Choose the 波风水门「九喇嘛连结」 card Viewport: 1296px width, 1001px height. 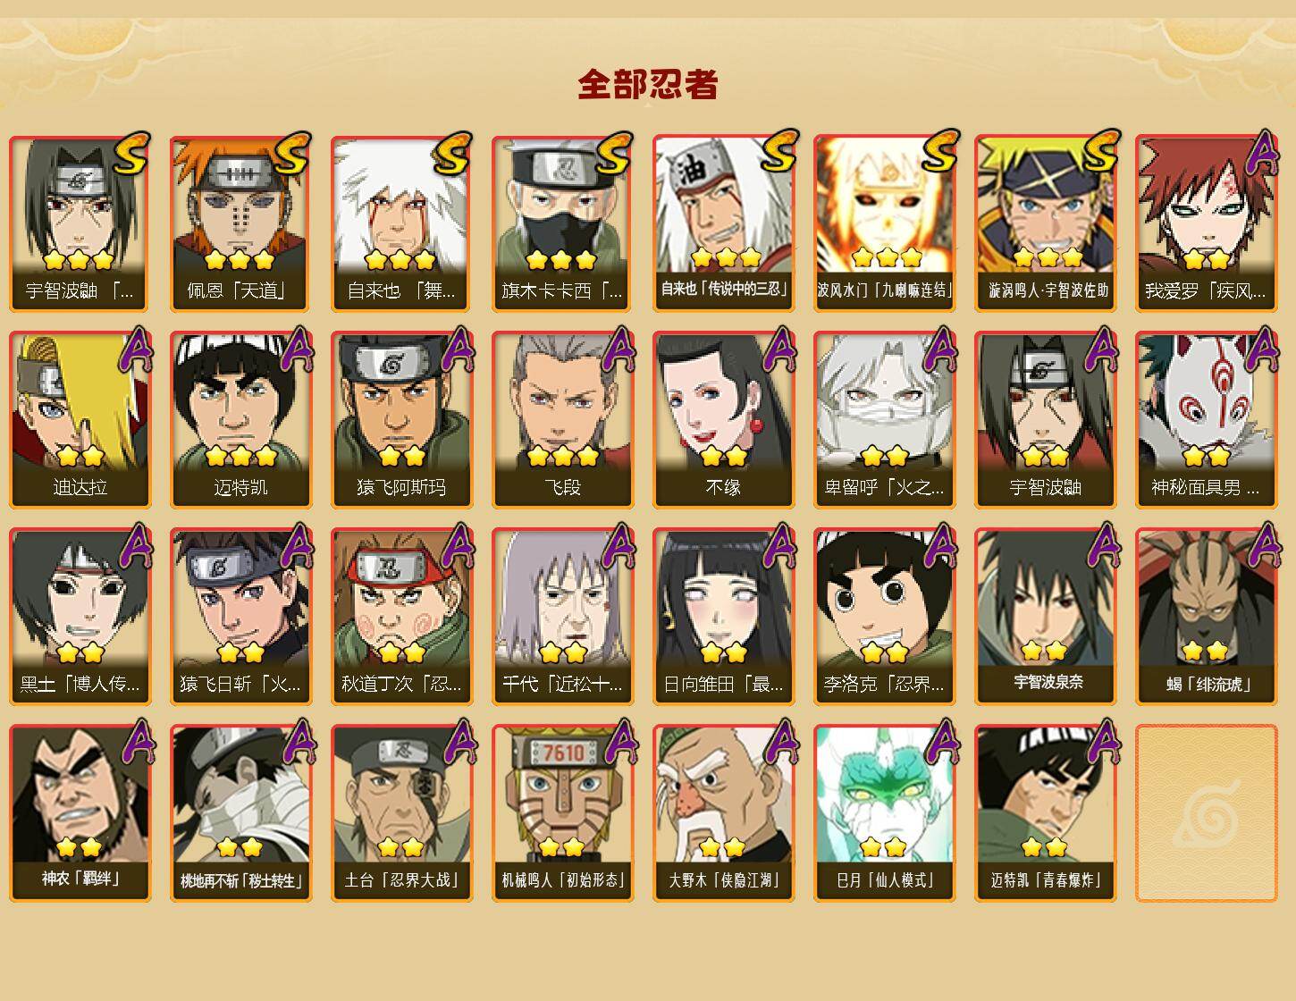[884, 223]
